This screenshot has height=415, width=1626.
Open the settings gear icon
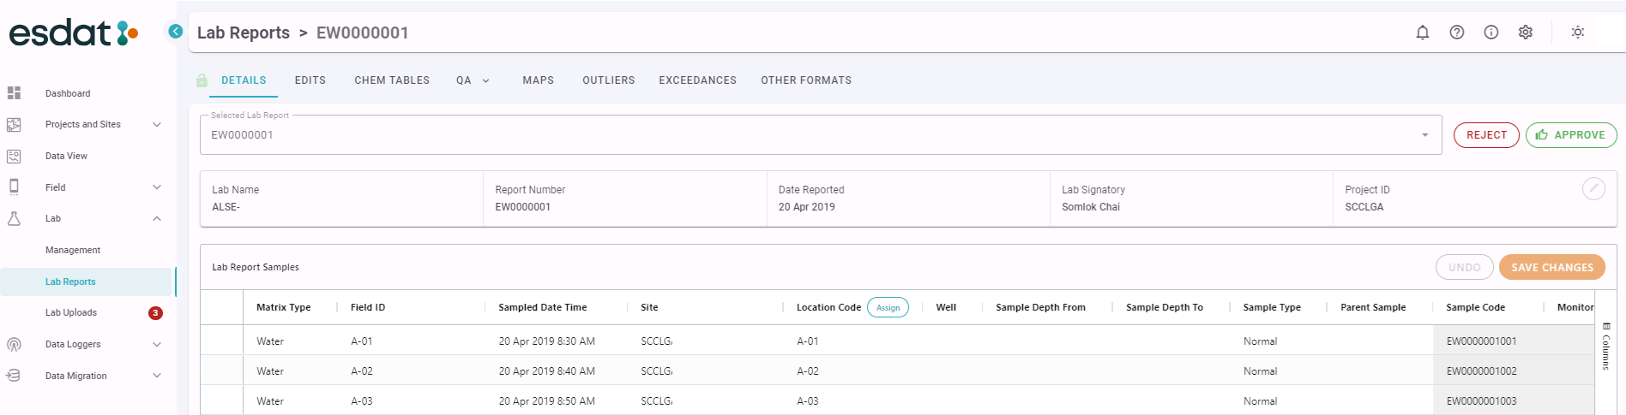[1526, 33]
